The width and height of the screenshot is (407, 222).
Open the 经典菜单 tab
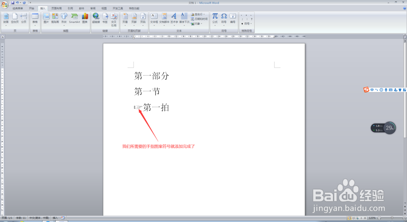[x=18, y=8]
